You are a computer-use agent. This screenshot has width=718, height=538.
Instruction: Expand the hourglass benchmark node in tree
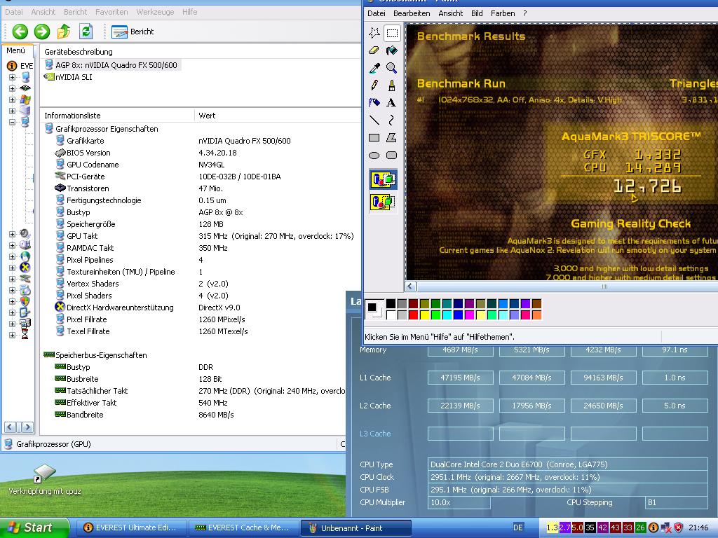13,335
